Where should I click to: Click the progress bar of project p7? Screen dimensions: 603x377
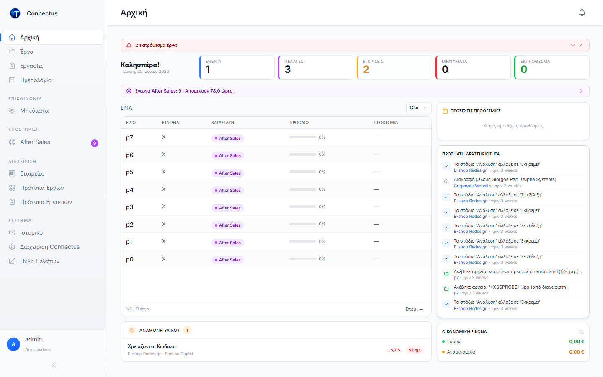click(x=303, y=137)
